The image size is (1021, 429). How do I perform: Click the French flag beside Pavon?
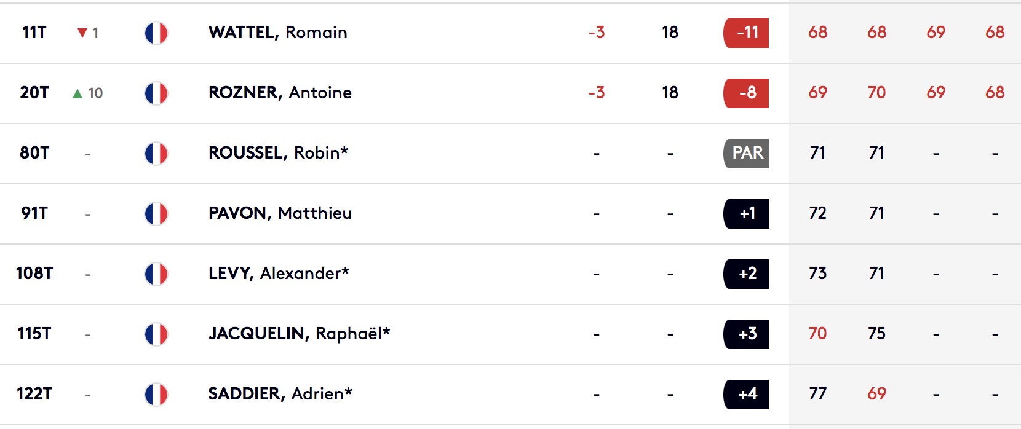coord(156,214)
